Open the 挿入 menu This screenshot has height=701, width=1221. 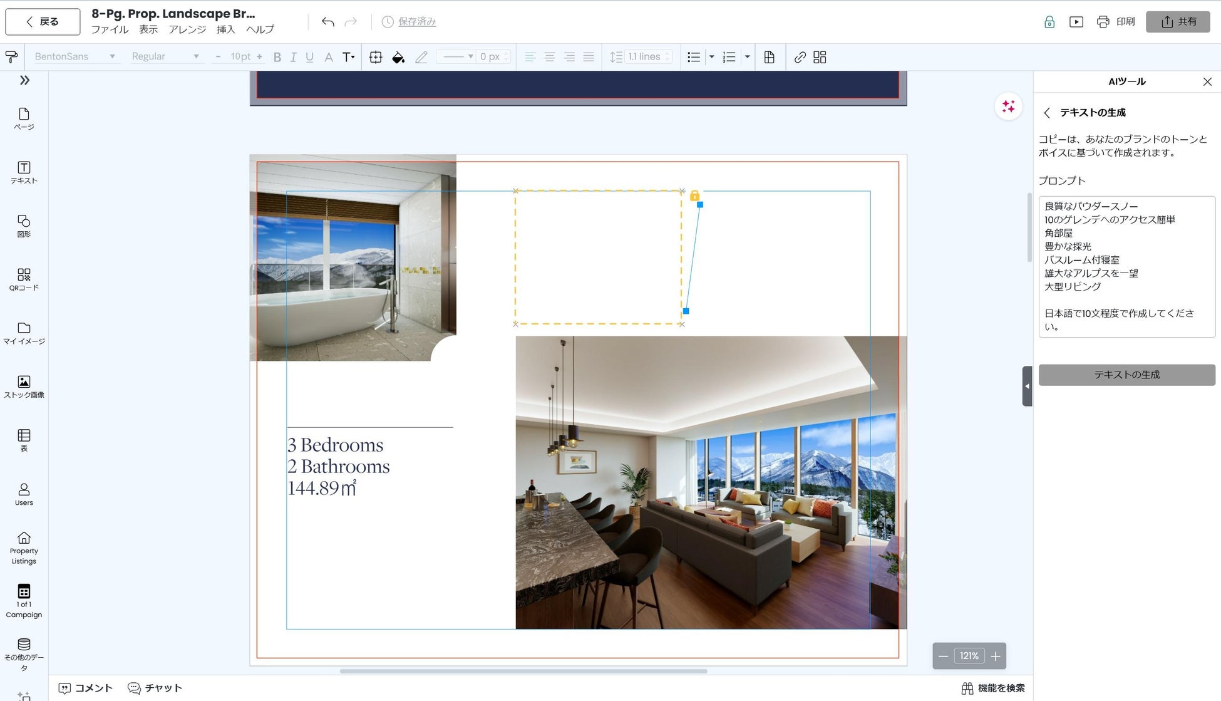point(225,29)
